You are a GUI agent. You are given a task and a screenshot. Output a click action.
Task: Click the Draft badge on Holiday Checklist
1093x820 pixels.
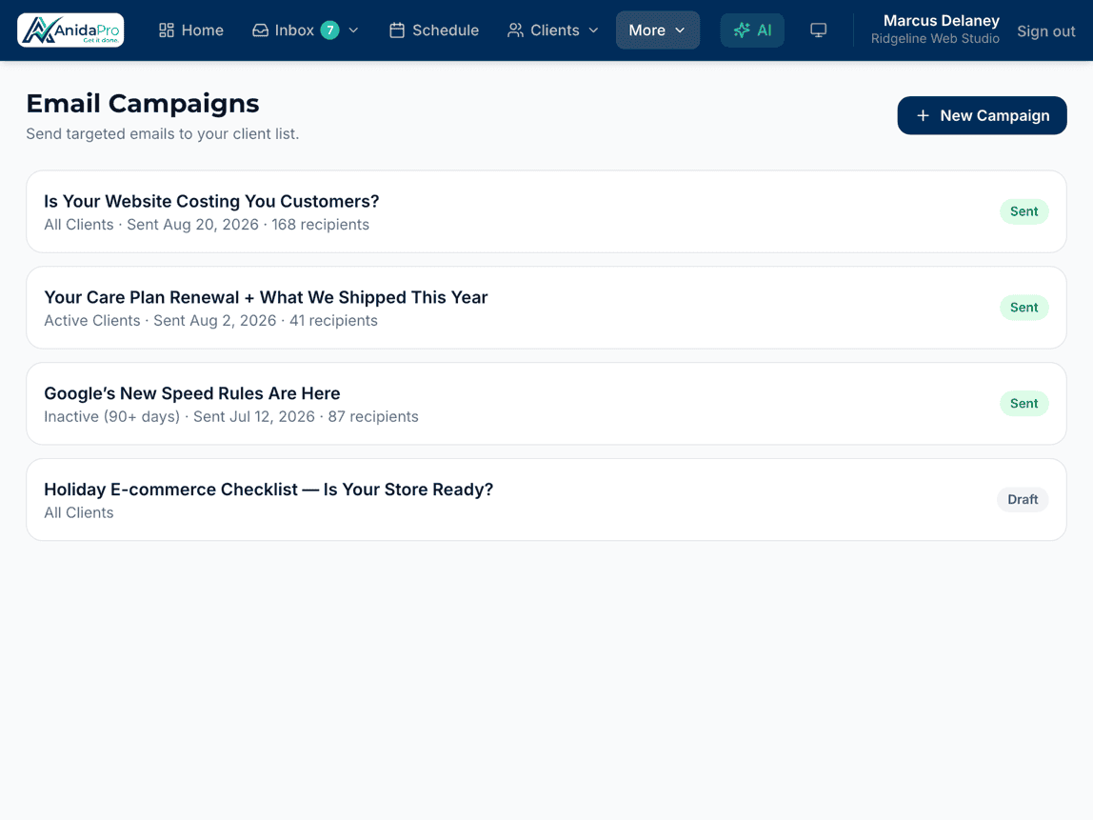click(1023, 499)
